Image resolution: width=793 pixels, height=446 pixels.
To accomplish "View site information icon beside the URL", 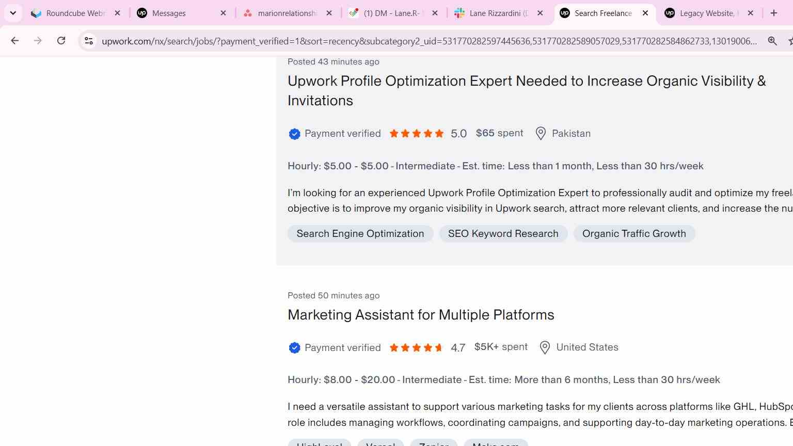I will [89, 41].
